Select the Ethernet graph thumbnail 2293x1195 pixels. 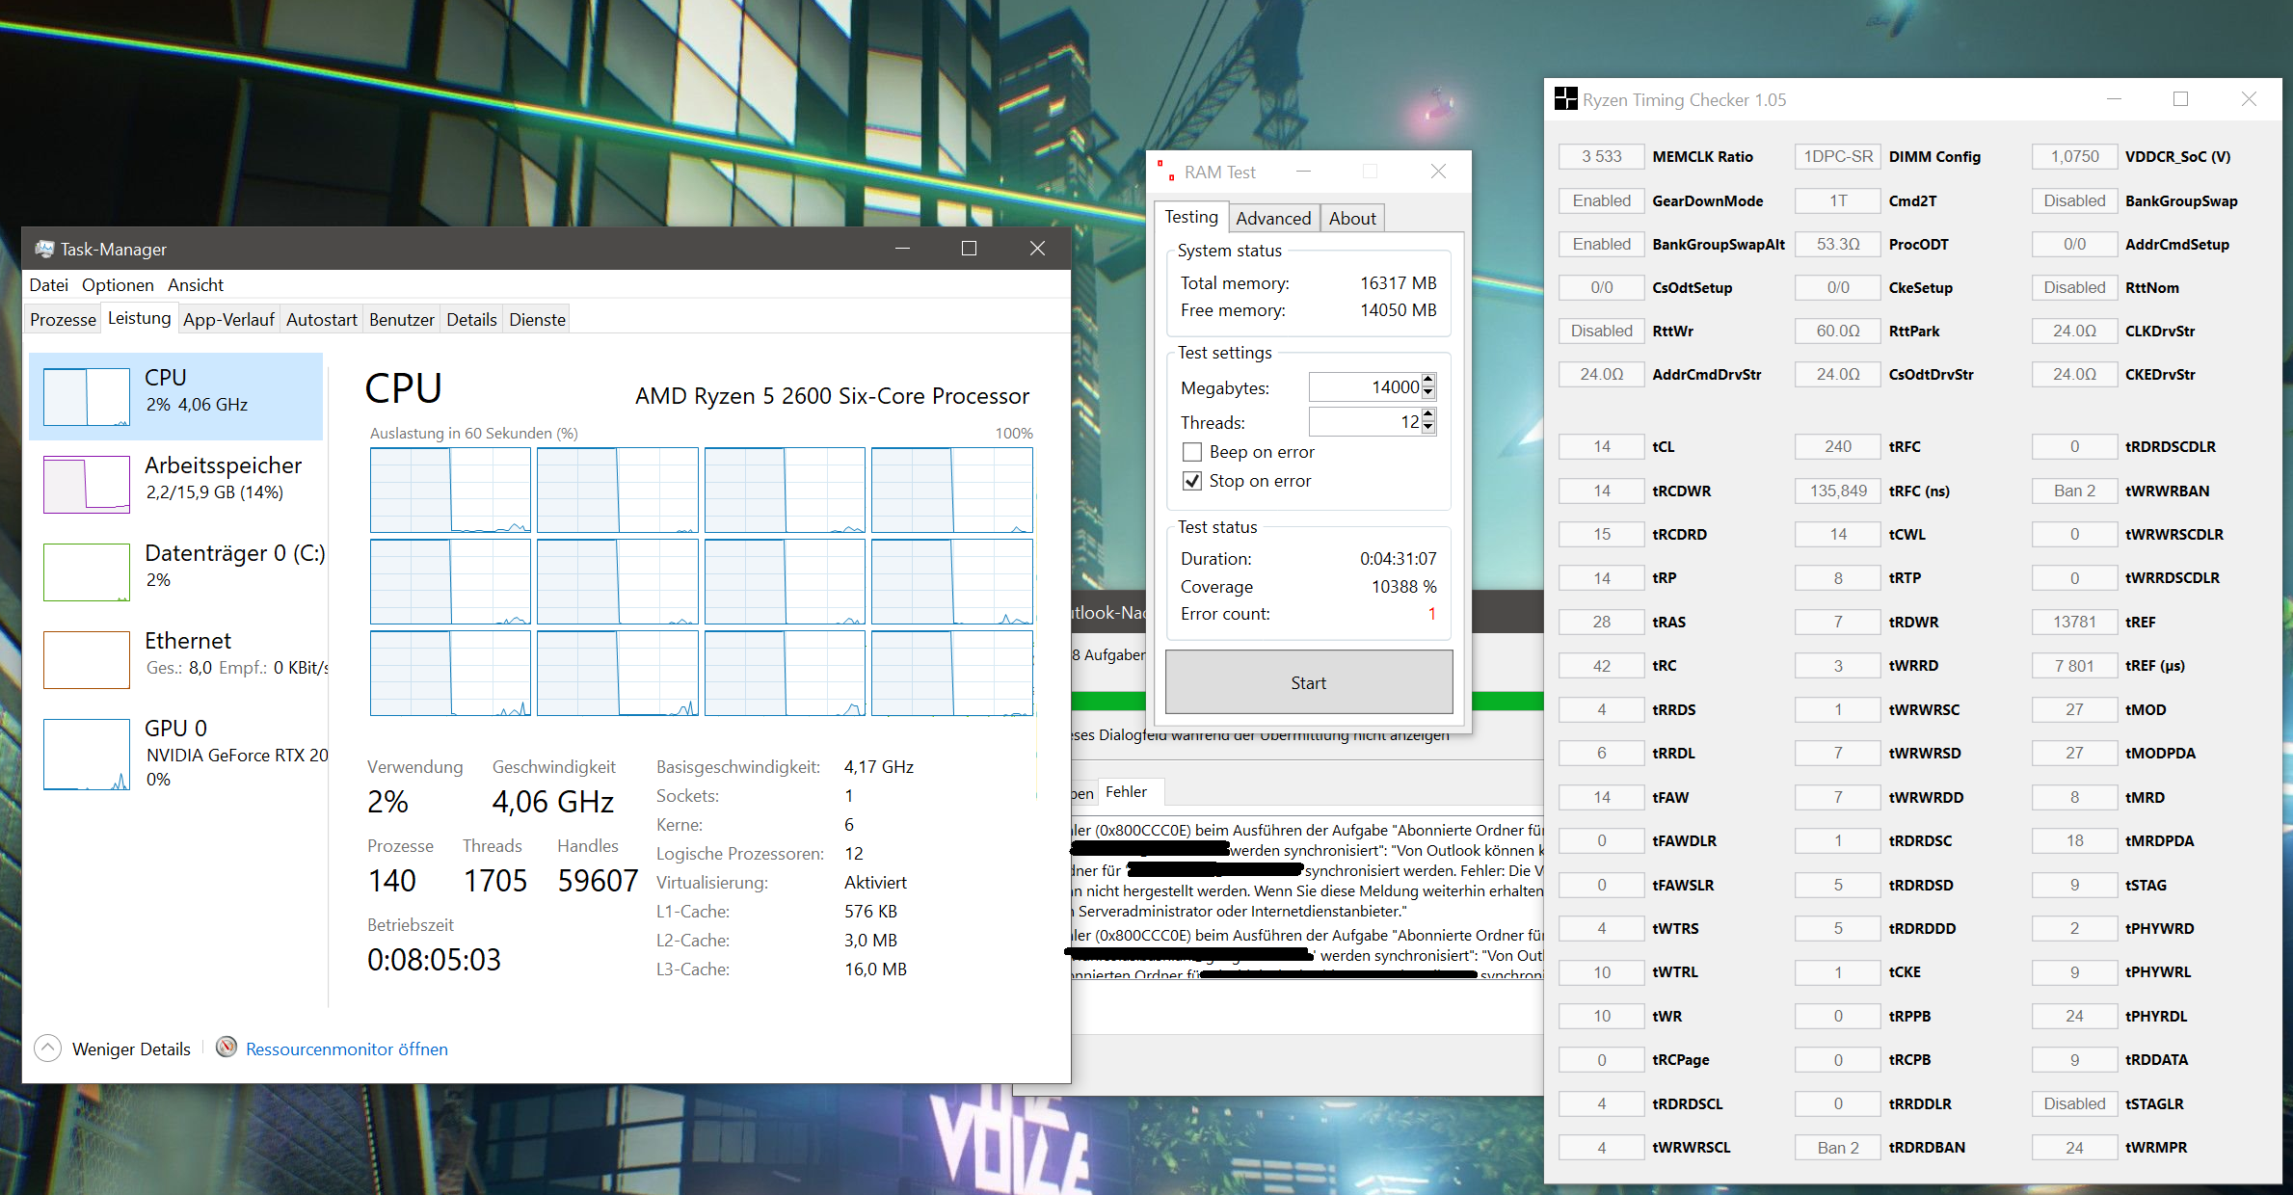[87, 659]
